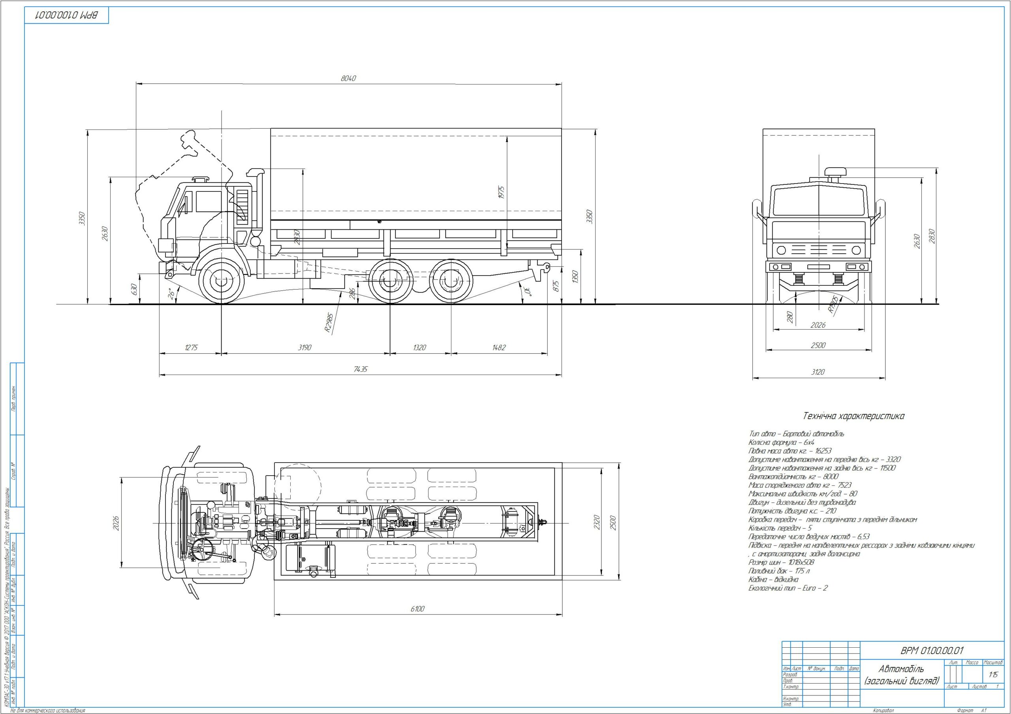Select the line starting "Підвіска – передня"
The width and height of the screenshot is (1011, 714).
click(861, 545)
